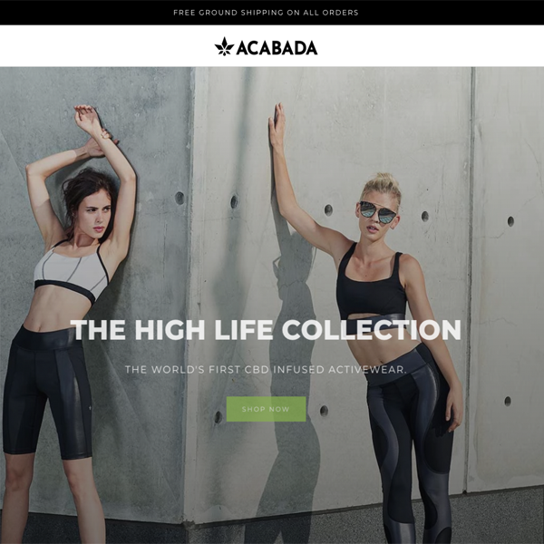Viewport: 544px width, 544px height.
Task: Click the blonde model's hair bun
Action: tap(384, 180)
